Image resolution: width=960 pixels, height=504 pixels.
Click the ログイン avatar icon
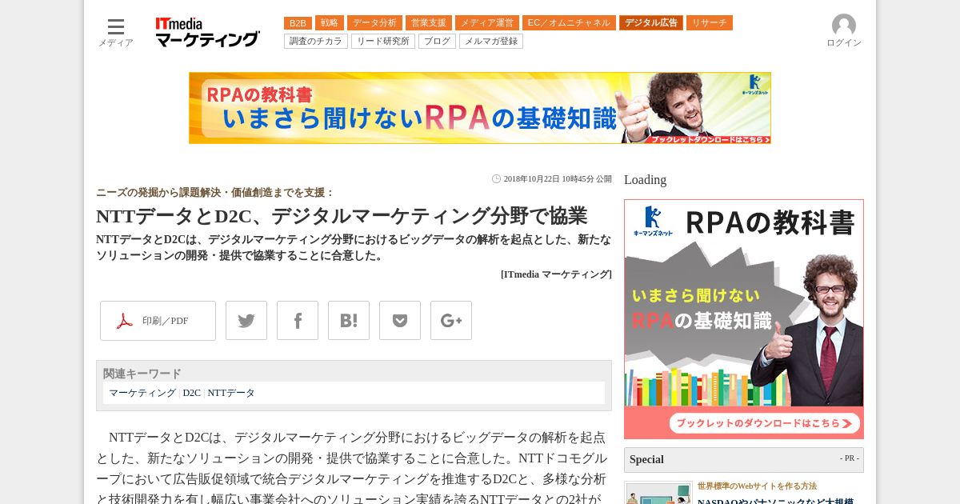pyautogui.click(x=844, y=26)
